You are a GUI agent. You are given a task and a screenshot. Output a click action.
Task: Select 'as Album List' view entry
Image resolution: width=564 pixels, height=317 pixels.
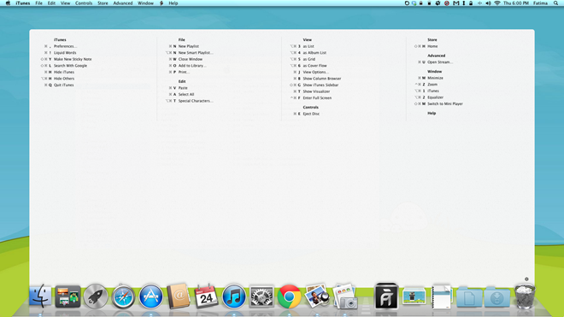point(314,53)
